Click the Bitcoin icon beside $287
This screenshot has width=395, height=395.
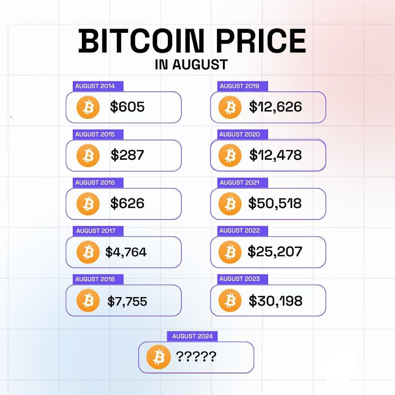click(88, 156)
